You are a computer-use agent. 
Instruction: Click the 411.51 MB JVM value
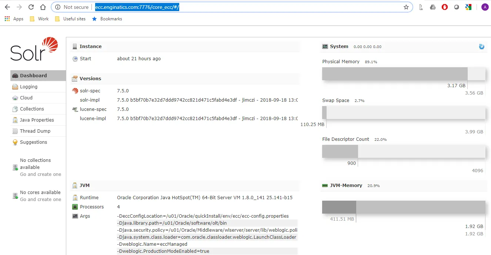point(342,219)
